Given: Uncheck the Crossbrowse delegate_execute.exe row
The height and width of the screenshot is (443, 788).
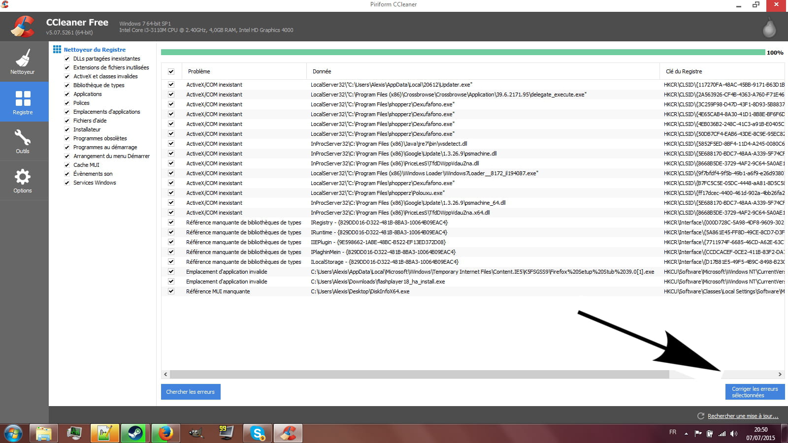Looking at the screenshot, I should 171,95.
